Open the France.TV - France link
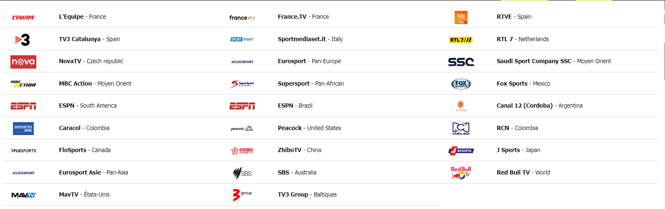665x209 pixels. [303, 17]
